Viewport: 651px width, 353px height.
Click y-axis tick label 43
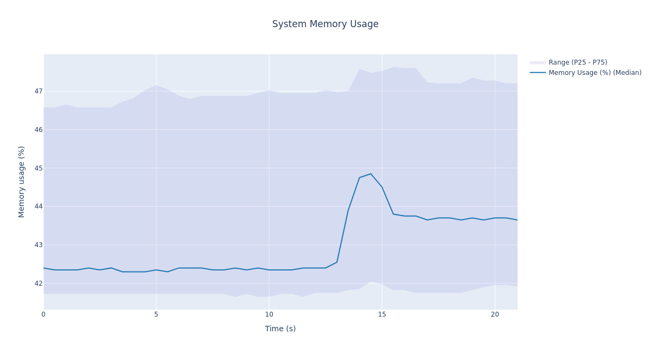[x=37, y=245]
